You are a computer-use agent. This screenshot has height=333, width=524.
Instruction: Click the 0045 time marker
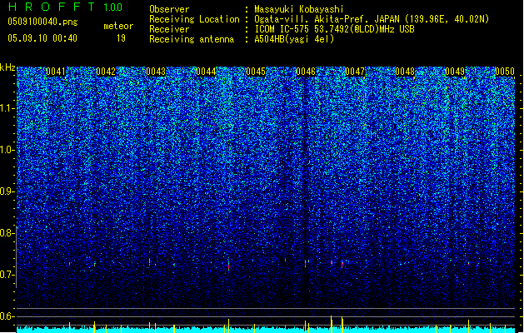pyautogui.click(x=256, y=72)
